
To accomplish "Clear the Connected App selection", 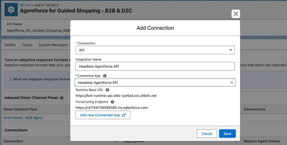I will (232, 82).
